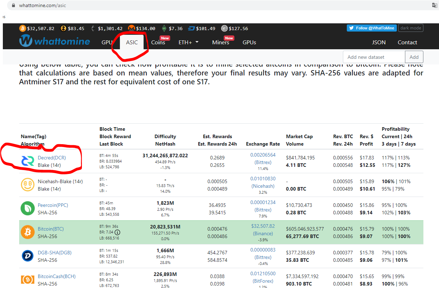Open the Decred(DCR) coin link
Image resolution: width=439 pixels, height=288 pixels.
click(52, 158)
